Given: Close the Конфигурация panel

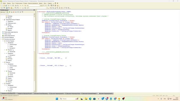Looking at the screenshot, I should point(34,10).
